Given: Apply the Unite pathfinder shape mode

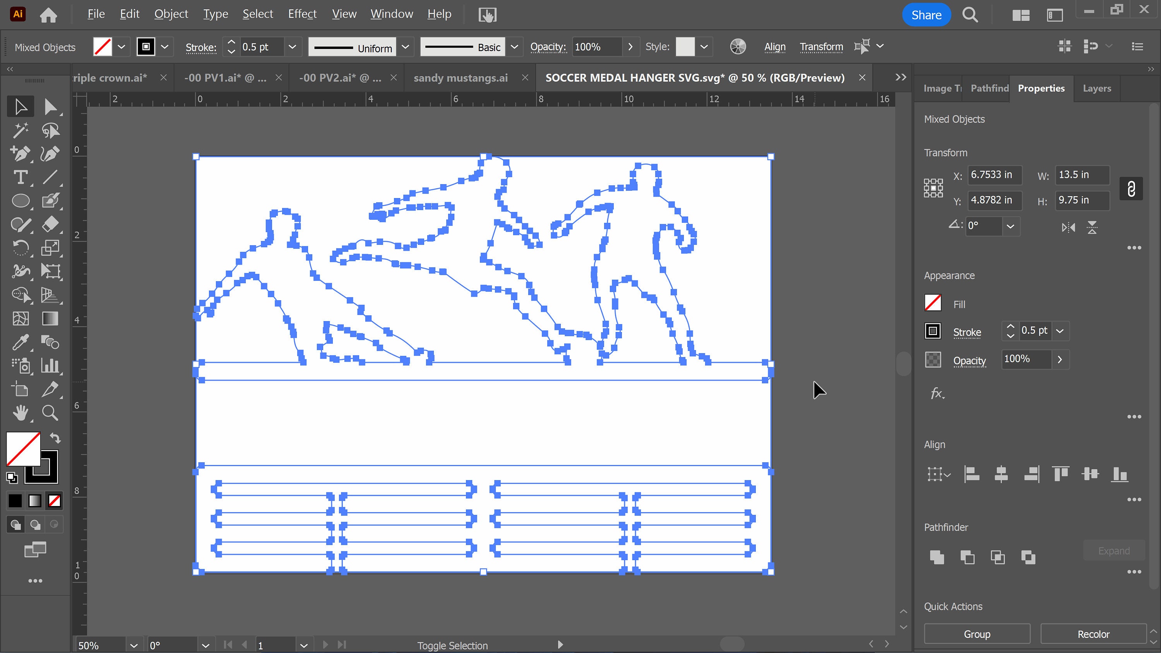Looking at the screenshot, I should pos(937,557).
